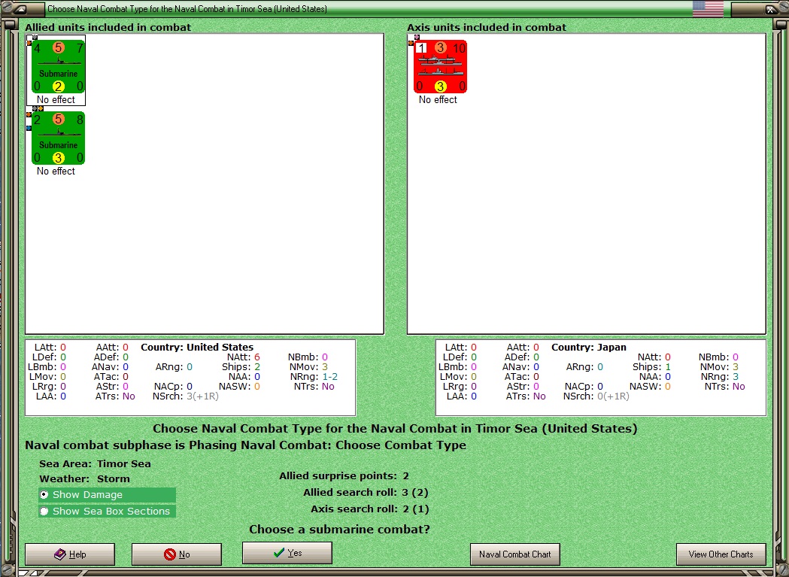
Task: Click 'Ships: 1' in Japan stats
Action: click(651, 366)
